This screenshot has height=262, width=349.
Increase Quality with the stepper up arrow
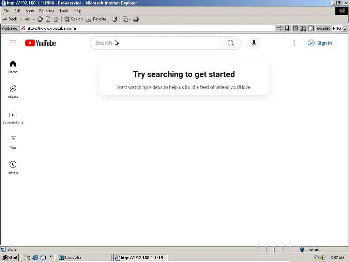click(345, 27)
